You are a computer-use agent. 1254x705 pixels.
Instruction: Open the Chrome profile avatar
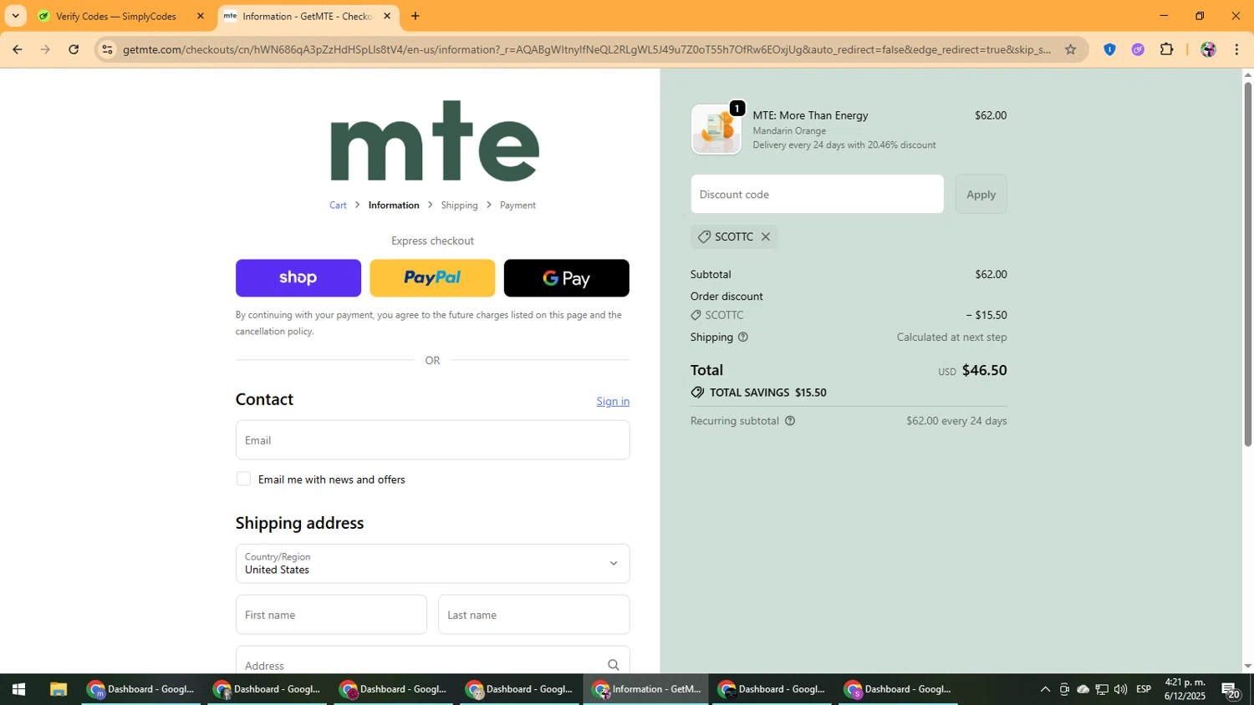click(x=1208, y=49)
